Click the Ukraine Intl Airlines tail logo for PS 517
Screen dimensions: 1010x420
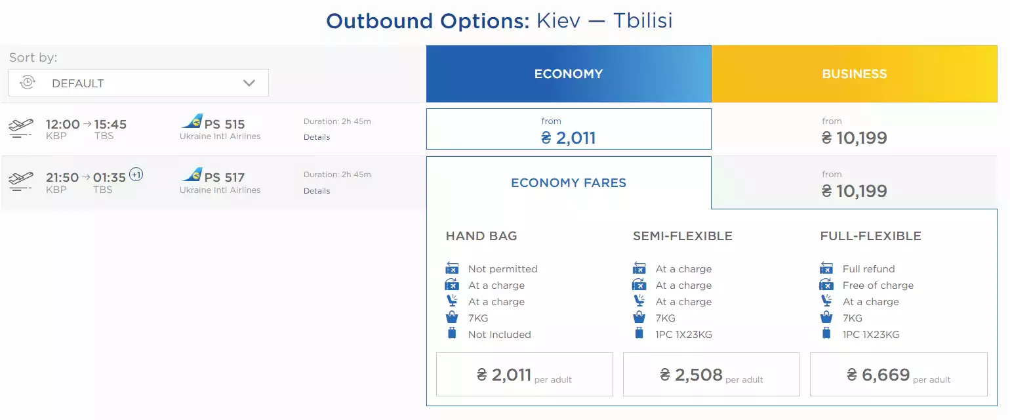coord(193,175)
